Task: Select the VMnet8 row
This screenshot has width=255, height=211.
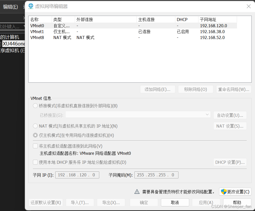Action: click(x=133, y=37)
